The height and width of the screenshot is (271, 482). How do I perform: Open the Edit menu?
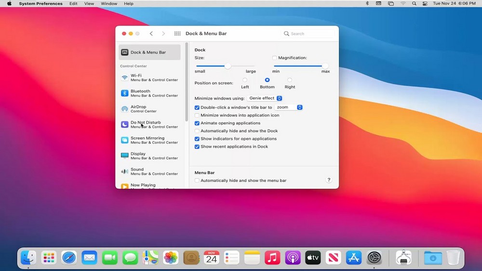click(x=73, y=3)
